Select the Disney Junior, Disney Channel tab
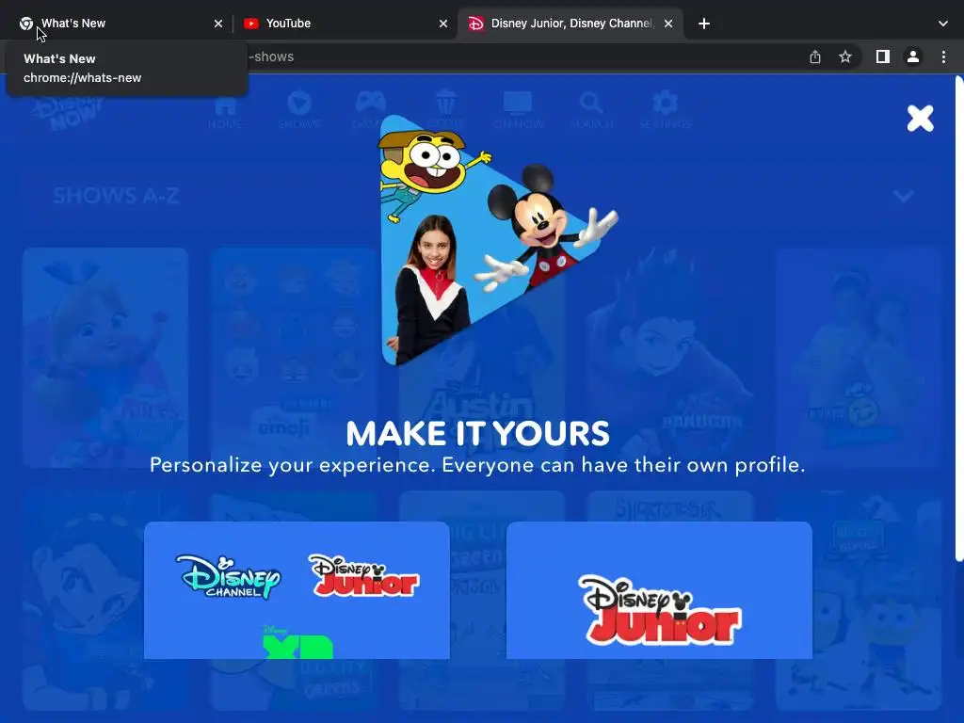The height and width of the screenshot is (723, 964). click(570, 24)
